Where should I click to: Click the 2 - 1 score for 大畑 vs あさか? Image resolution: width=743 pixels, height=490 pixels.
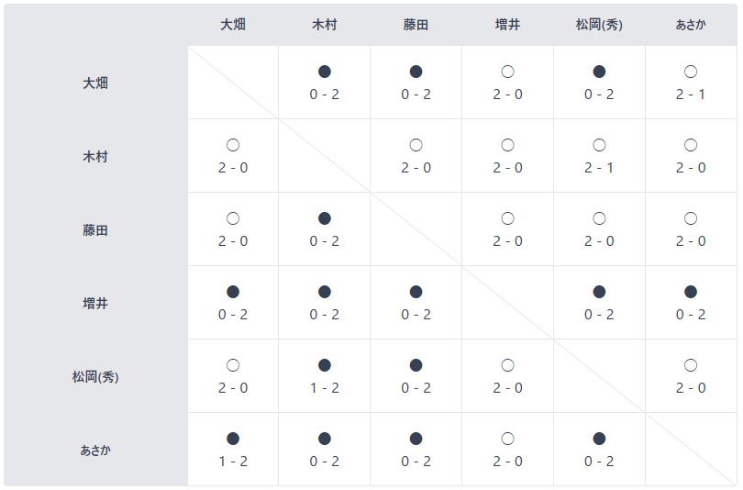[691, 95]
